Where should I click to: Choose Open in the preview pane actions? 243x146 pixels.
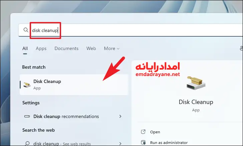tap(155, 132)
